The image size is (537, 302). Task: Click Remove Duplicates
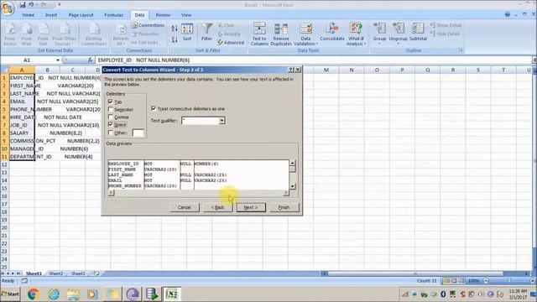point(281,34)
